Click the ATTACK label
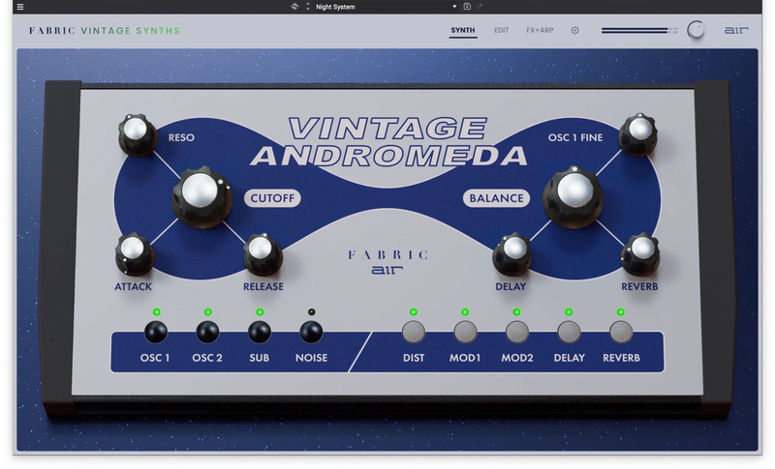The width and height of the screenshot is (775, 469). coord(133,286)
